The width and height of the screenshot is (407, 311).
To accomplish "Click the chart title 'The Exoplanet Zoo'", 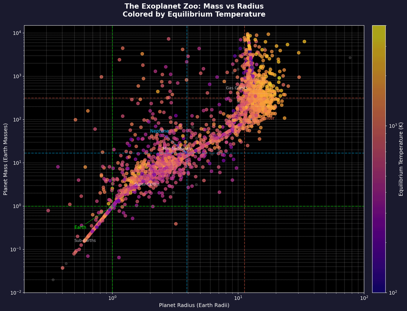I will pos(194,6).
